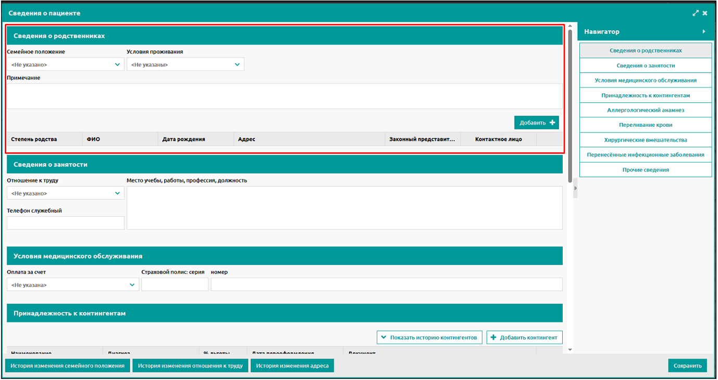Click the Телефон служебный input field
The width and height of the screenshot is (718, 380).
[x=65, y=223]
